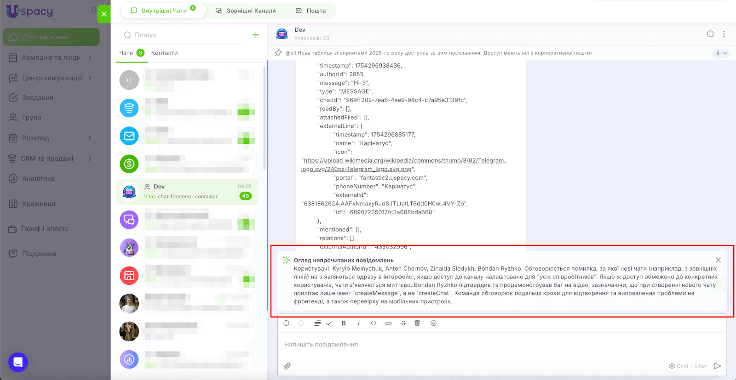Open the chat with the purple speech-bubbles avatar

point(187,220)
